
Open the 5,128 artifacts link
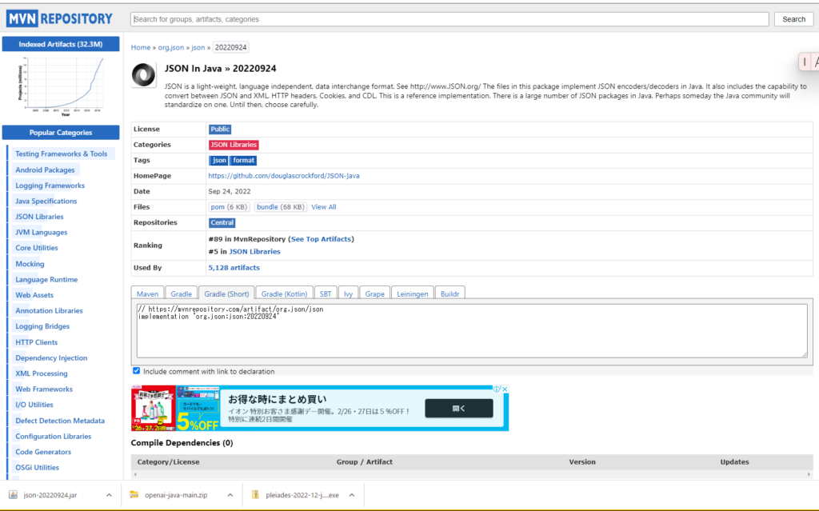point(234,267)
